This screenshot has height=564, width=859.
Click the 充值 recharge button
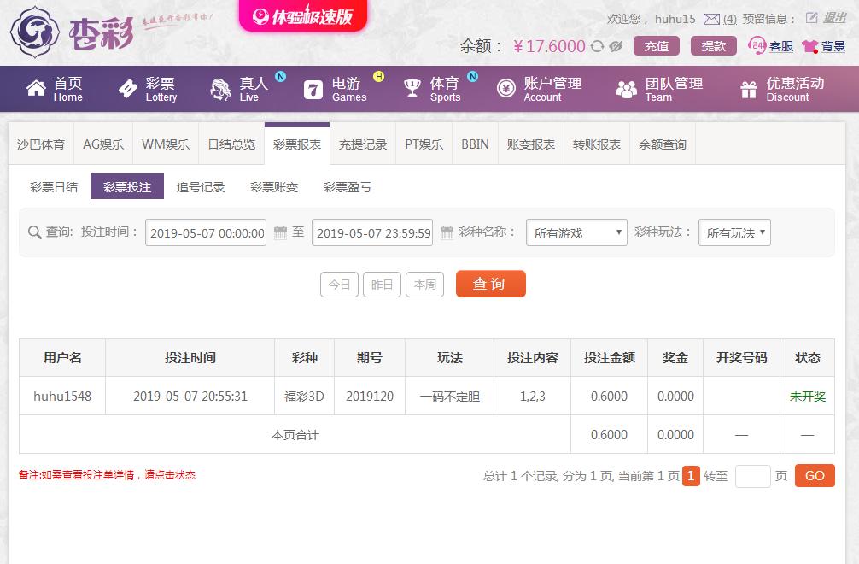click(657, 46)
